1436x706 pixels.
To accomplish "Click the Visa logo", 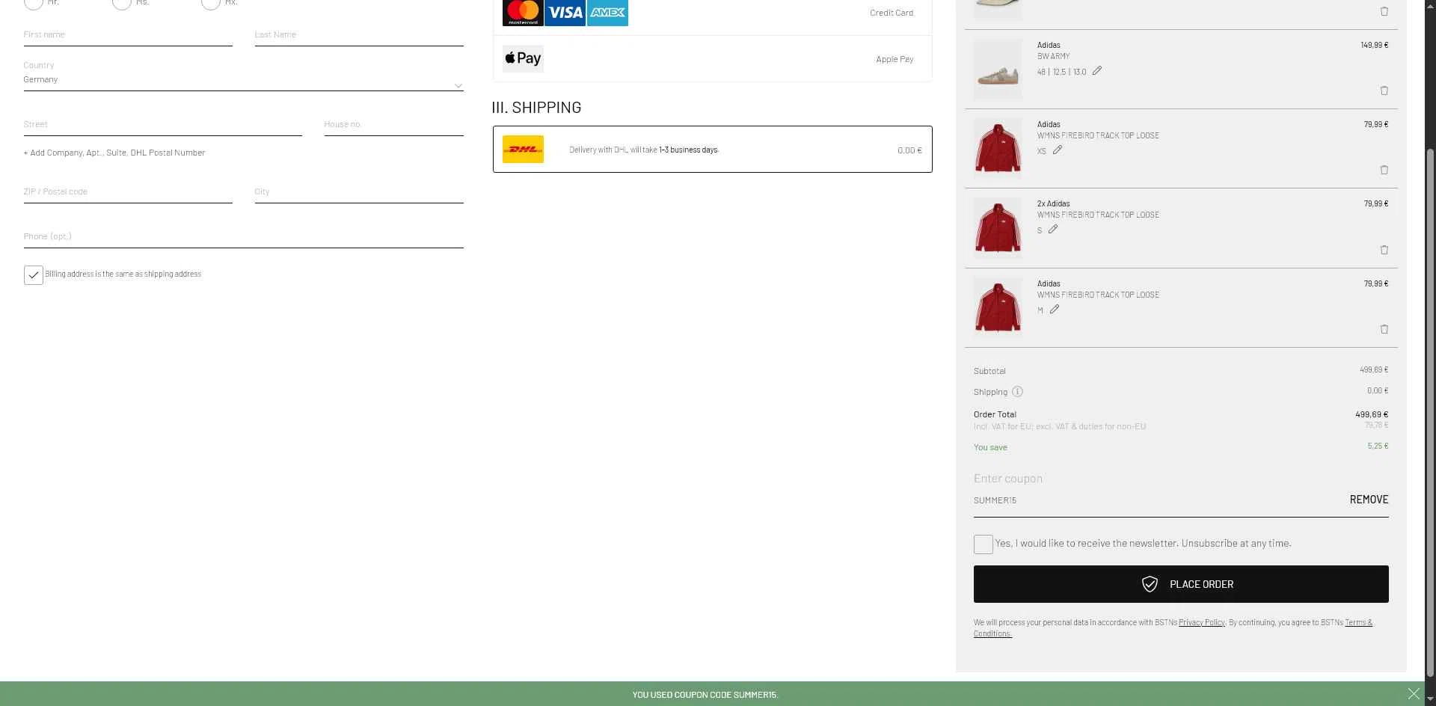I will (565, 13).
